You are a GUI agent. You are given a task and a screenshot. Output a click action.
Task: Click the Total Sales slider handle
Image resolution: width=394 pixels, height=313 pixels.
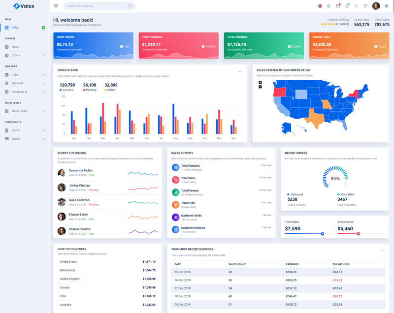click(x=323, y=234)
